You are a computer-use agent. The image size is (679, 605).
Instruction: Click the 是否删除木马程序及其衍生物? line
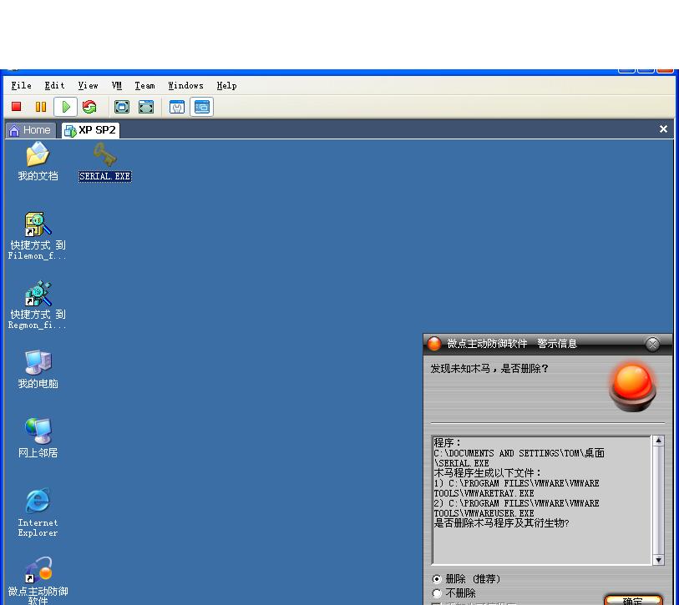[501, 523]
